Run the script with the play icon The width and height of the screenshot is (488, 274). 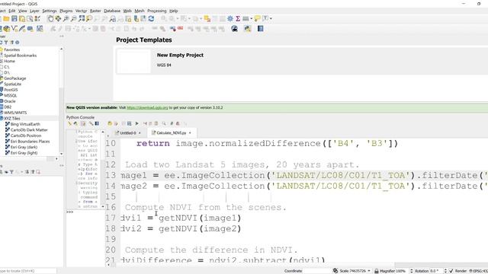136,123
